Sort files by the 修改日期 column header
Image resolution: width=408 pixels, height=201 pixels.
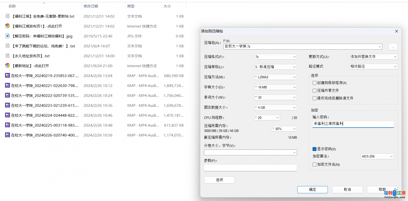pyautogui.click(x=91, y=6)
